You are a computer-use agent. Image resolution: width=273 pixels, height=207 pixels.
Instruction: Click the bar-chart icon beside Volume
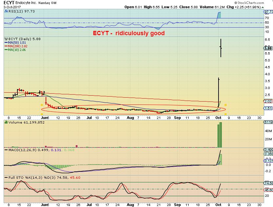(x=6, y=122)
